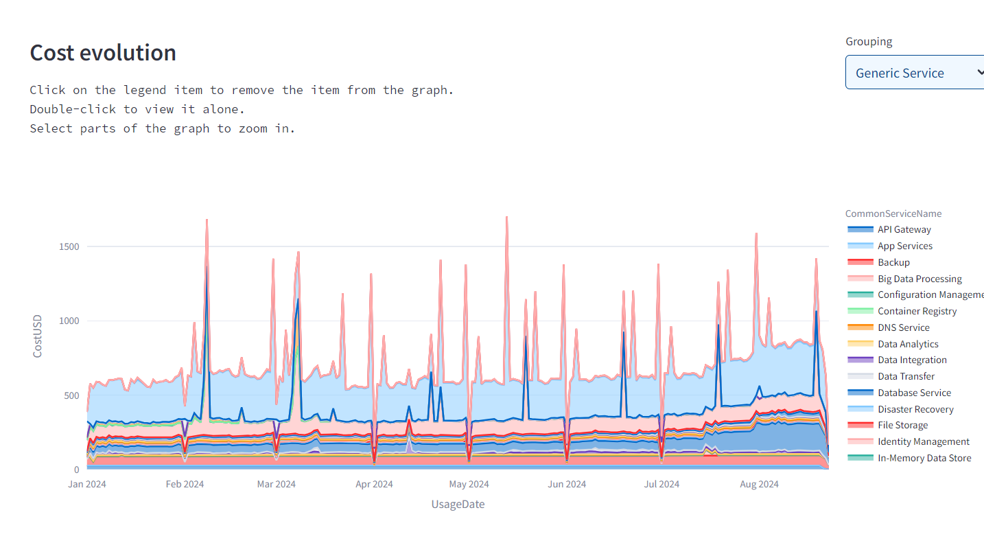Toggle Configuration Management legend swatch

pyautogui.click(x=860, y=294)
